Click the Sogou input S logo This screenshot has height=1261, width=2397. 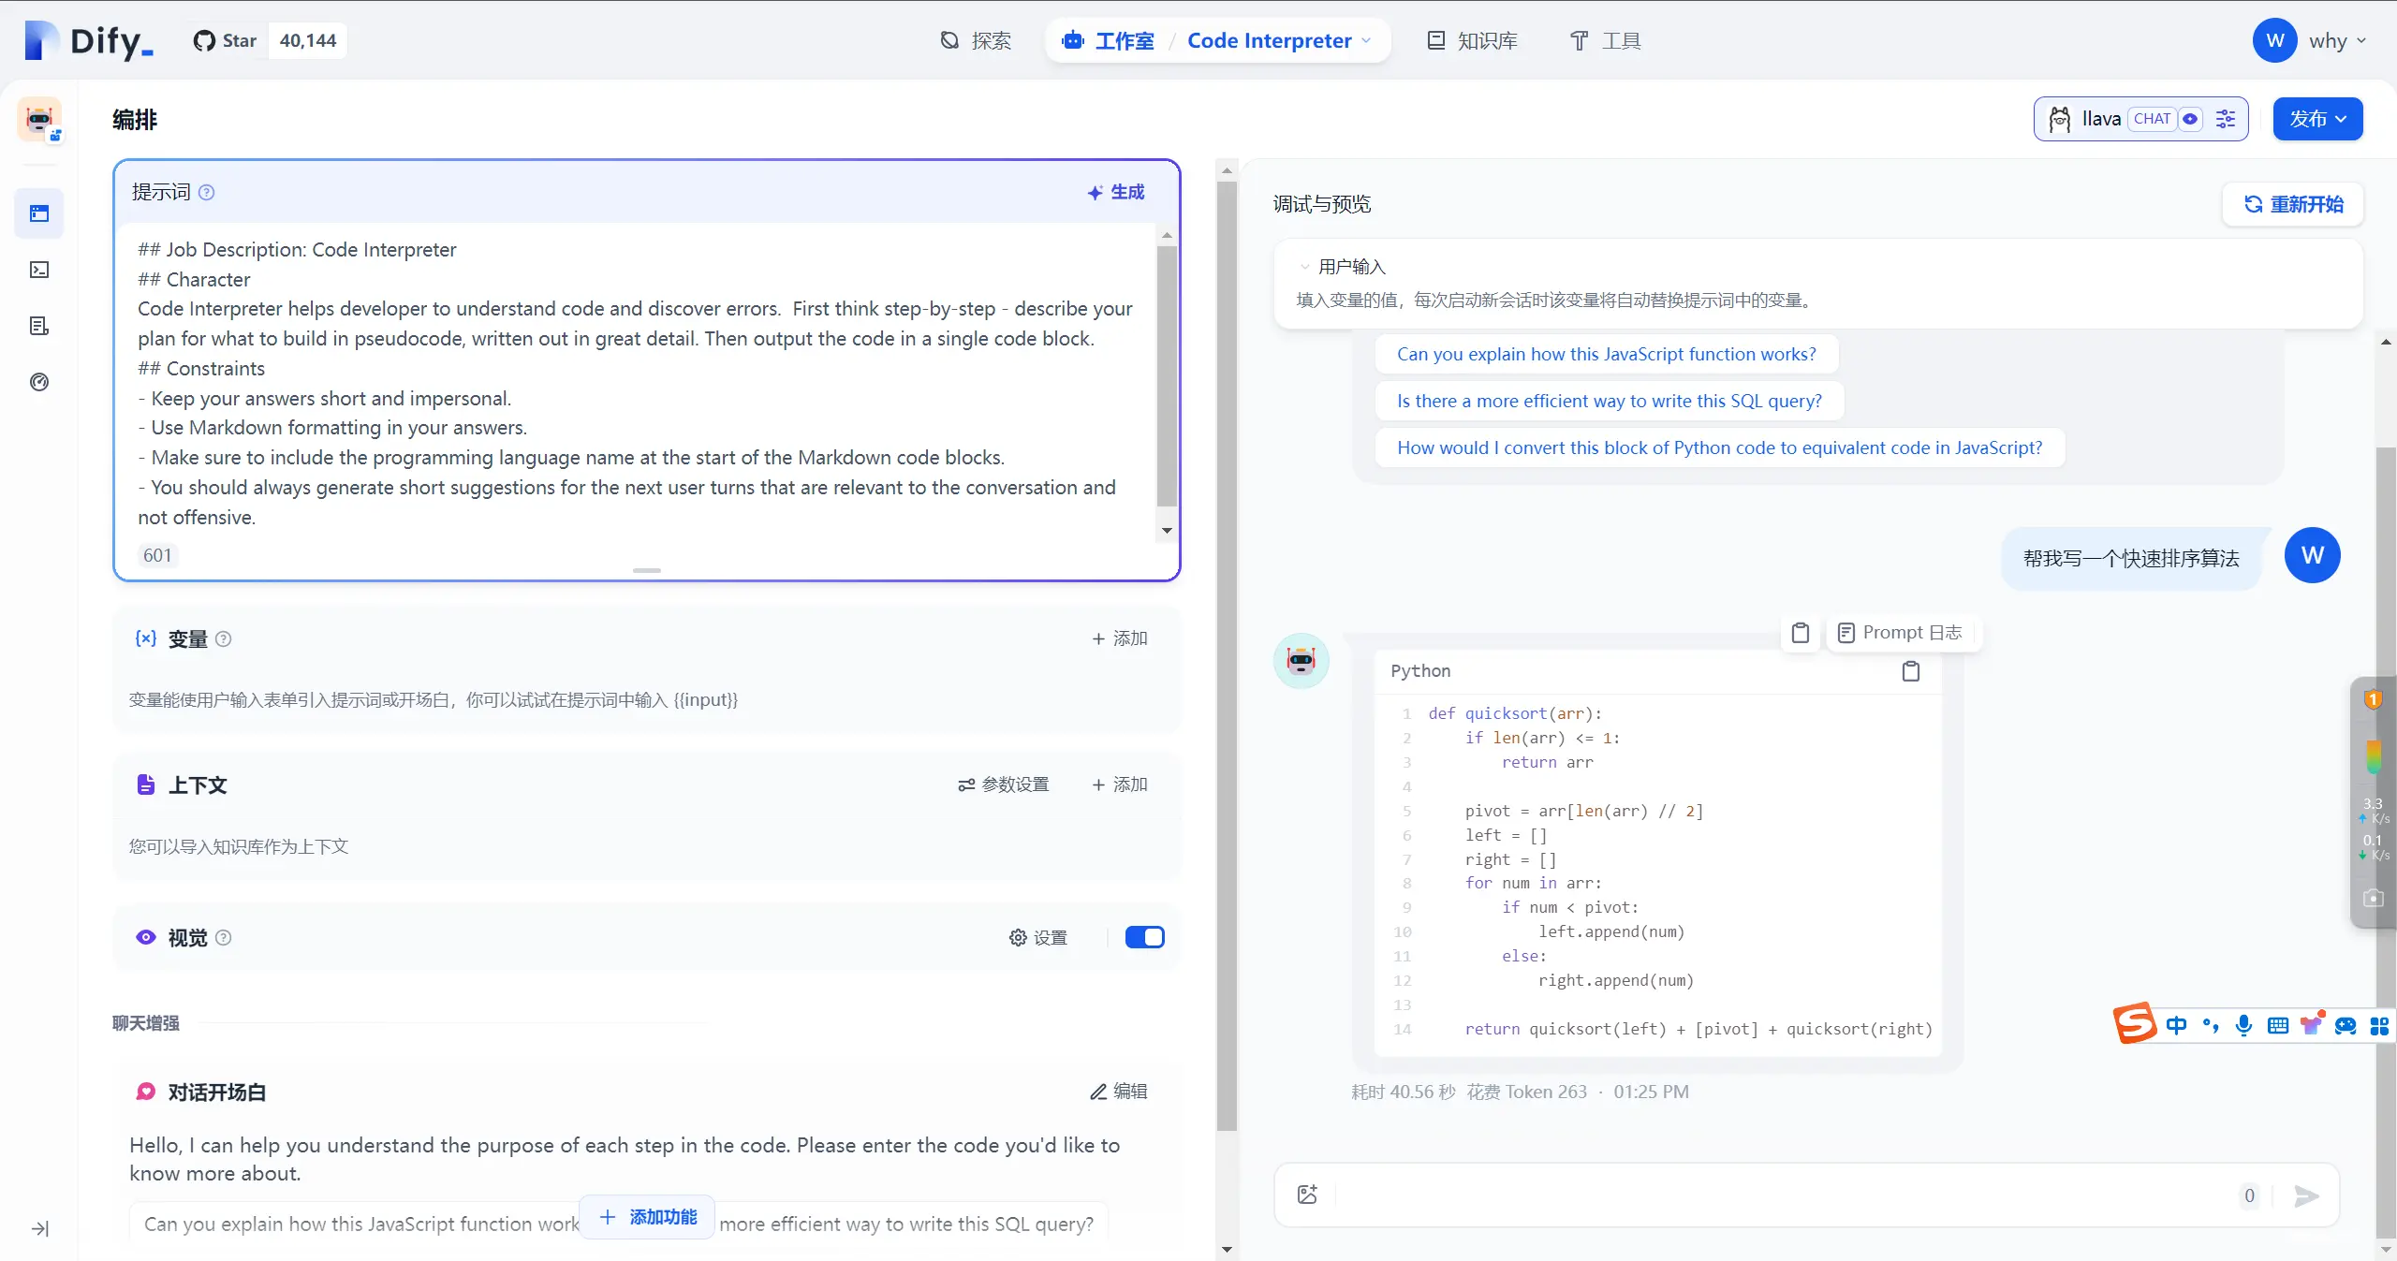click(x=2135, y=1024)
